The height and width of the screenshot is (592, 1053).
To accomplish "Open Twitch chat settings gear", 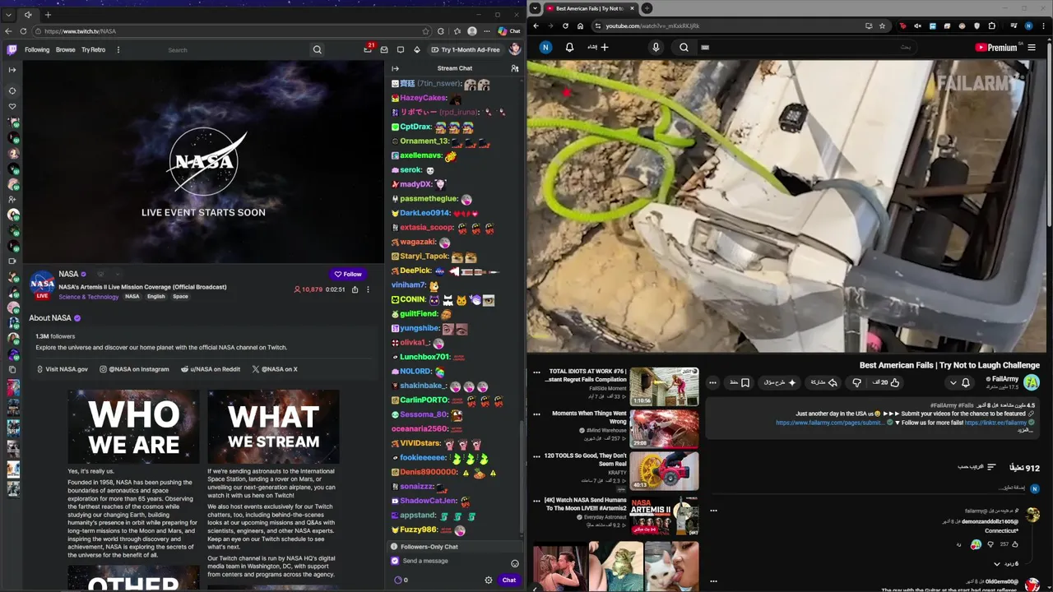I will click(489, 580).
